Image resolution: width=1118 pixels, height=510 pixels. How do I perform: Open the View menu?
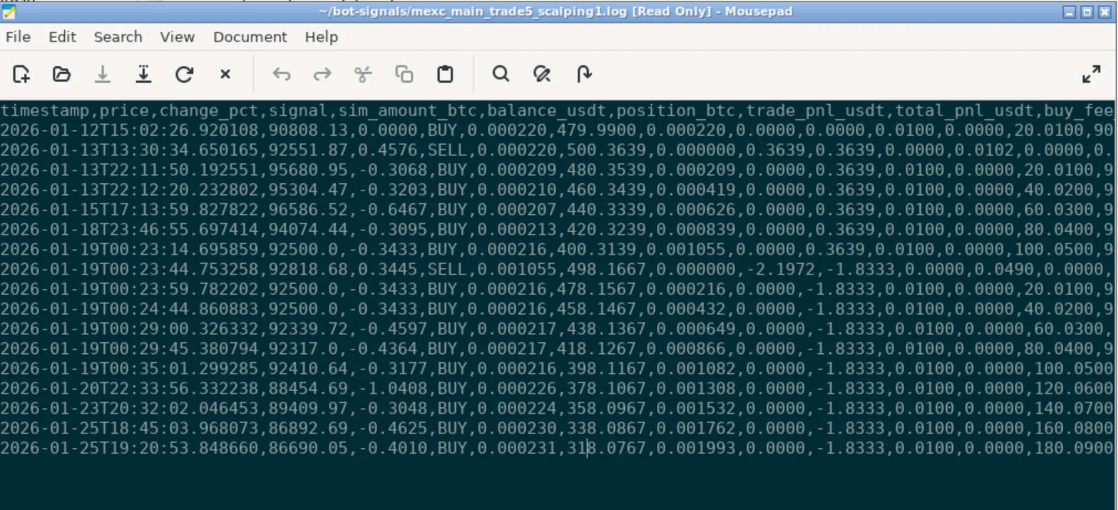[x=177, y=37]
